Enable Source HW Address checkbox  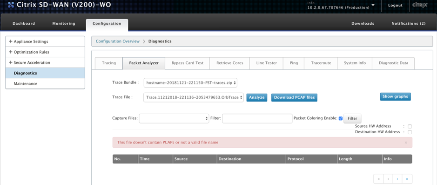click(x=410, y=126)
